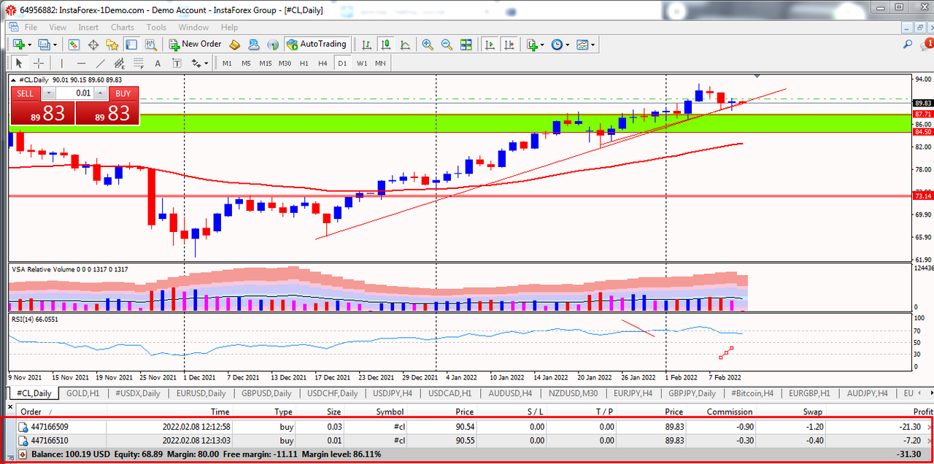Viewport: 934px width, 464px height.
Task: Toggle the AutoTrading button
Action: point(317,45)
